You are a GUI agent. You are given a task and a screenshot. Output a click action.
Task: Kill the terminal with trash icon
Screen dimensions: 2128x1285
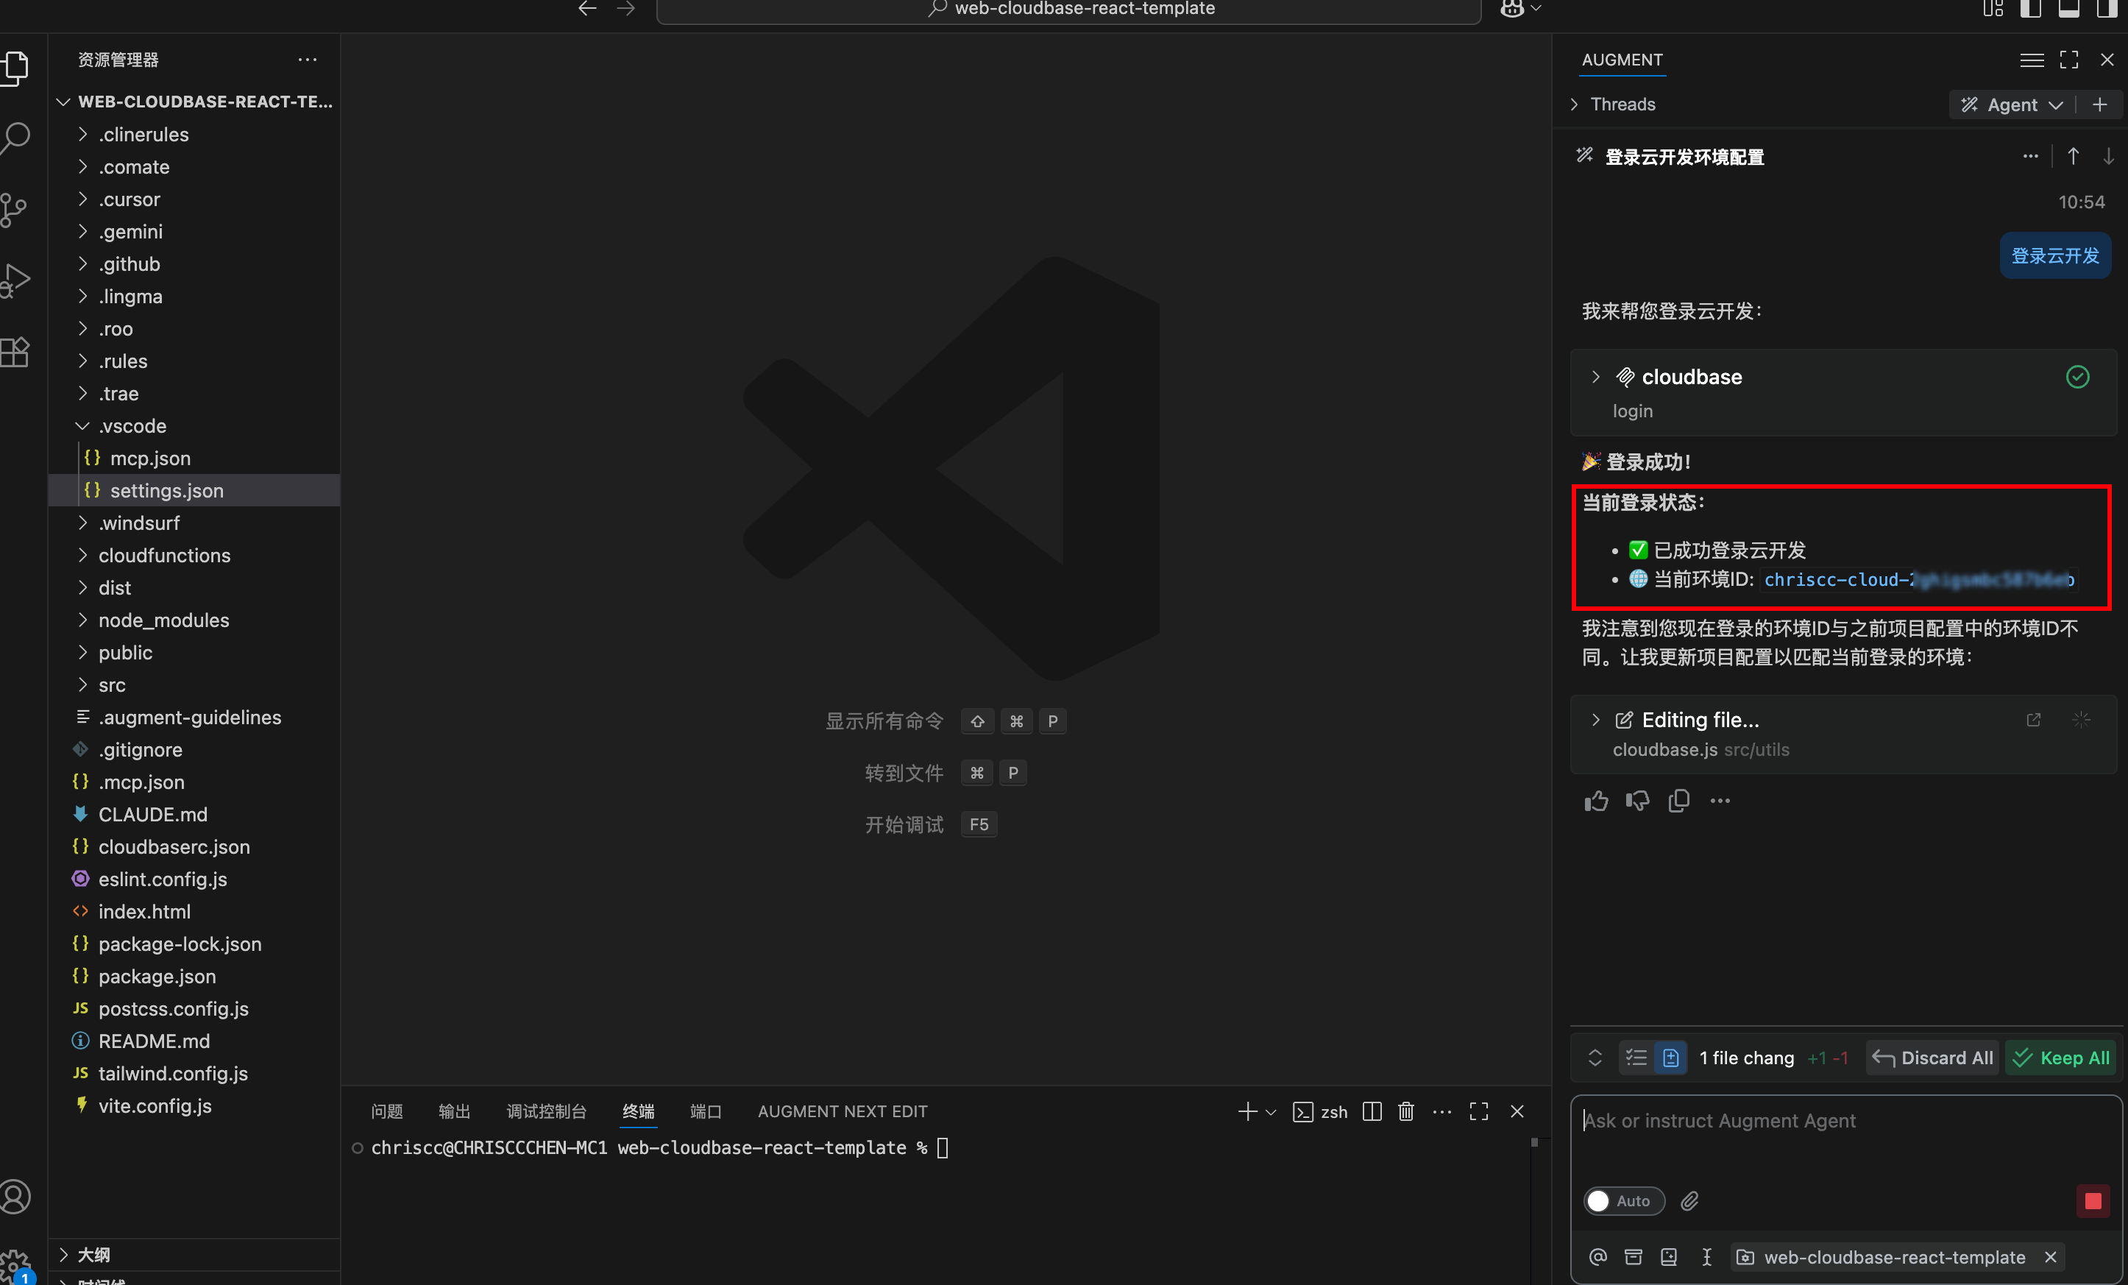point(1406,1111)
